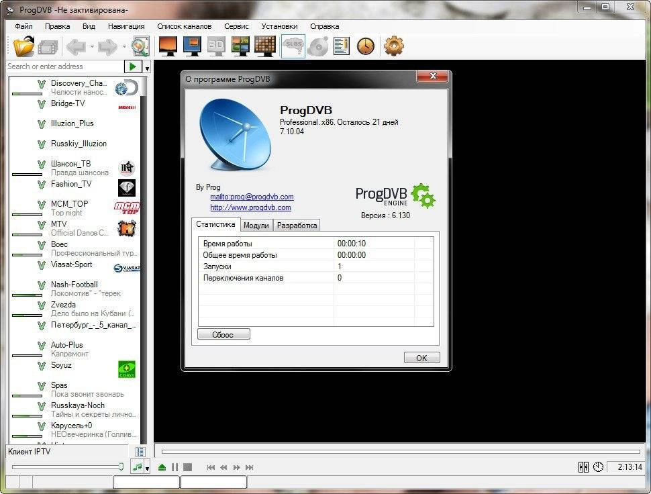The width and height of the screenshot is (651, 494).
Task: Click the orange-screen monitor icon
Action: click(x=168, y=46)
